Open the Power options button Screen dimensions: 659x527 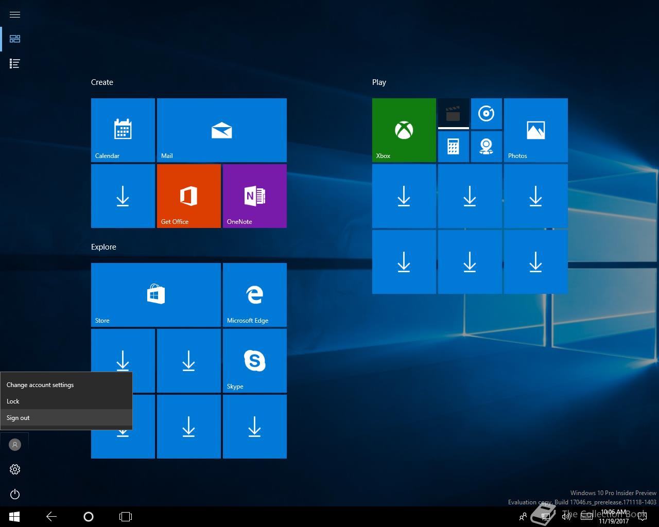pyautogui.click(x=15, y=495)
